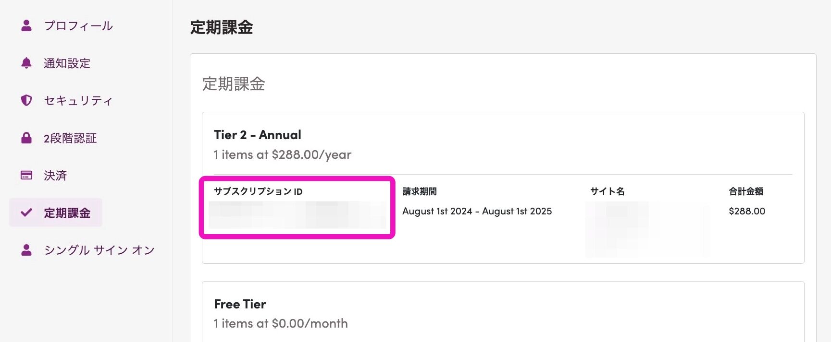Click the payment credit card icon
The image size is (831, 342).
click(26, 176)
